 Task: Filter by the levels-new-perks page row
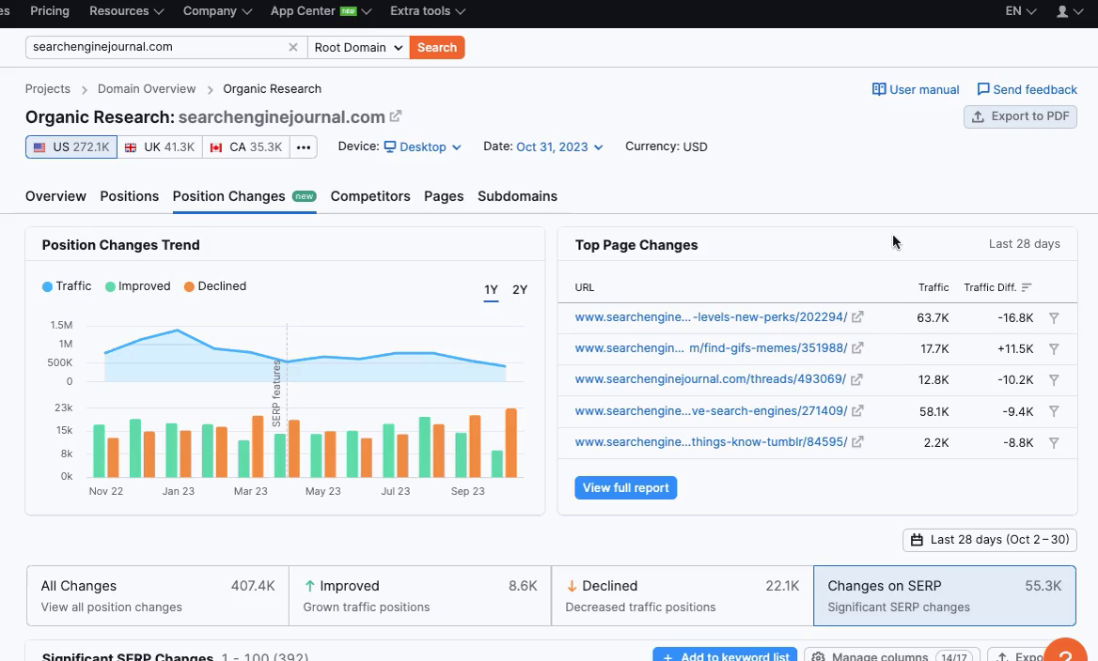[x=1054, y=317]
